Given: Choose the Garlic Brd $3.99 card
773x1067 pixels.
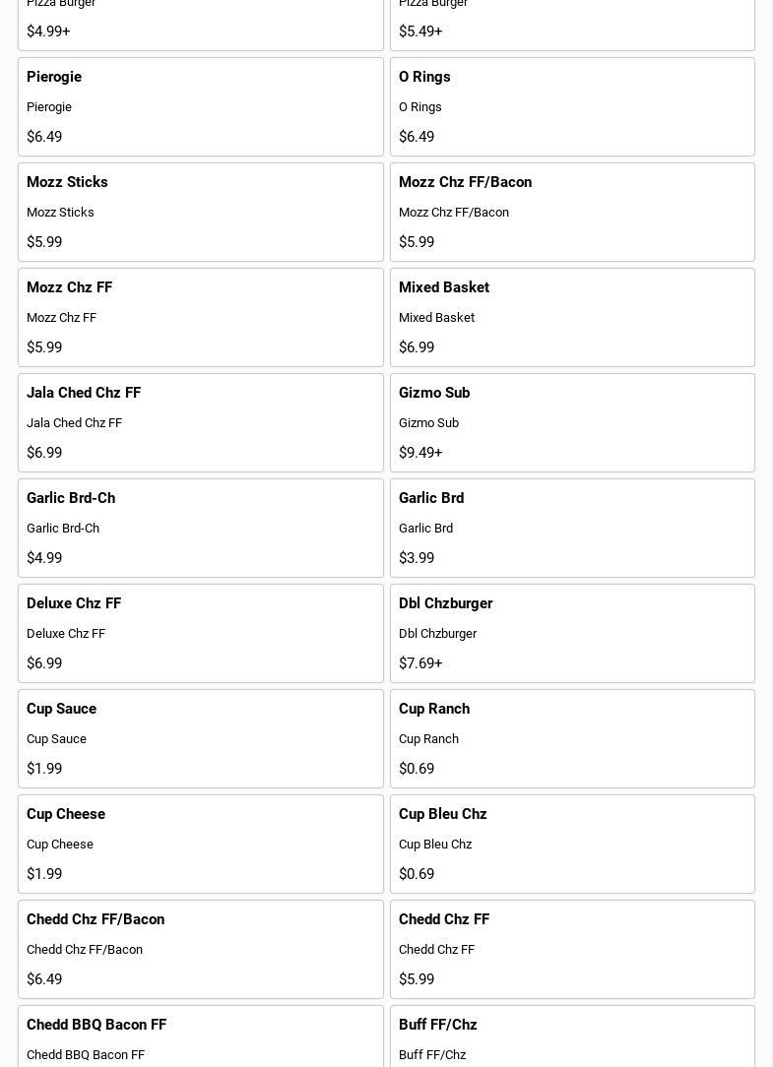Looking at the screenshot, I should point(572,528).
